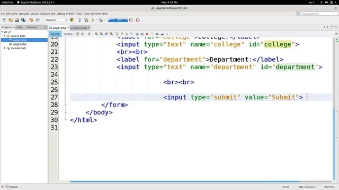Screen dimensions: 339x190
Task: Click the editor Toggle Bookmark icon
Action: click(132, 34)
